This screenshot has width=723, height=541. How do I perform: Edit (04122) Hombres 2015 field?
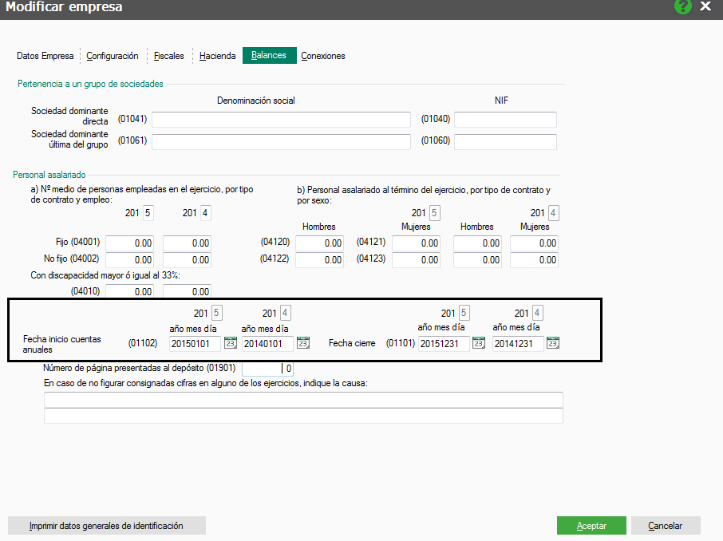(x=319, y=259)
